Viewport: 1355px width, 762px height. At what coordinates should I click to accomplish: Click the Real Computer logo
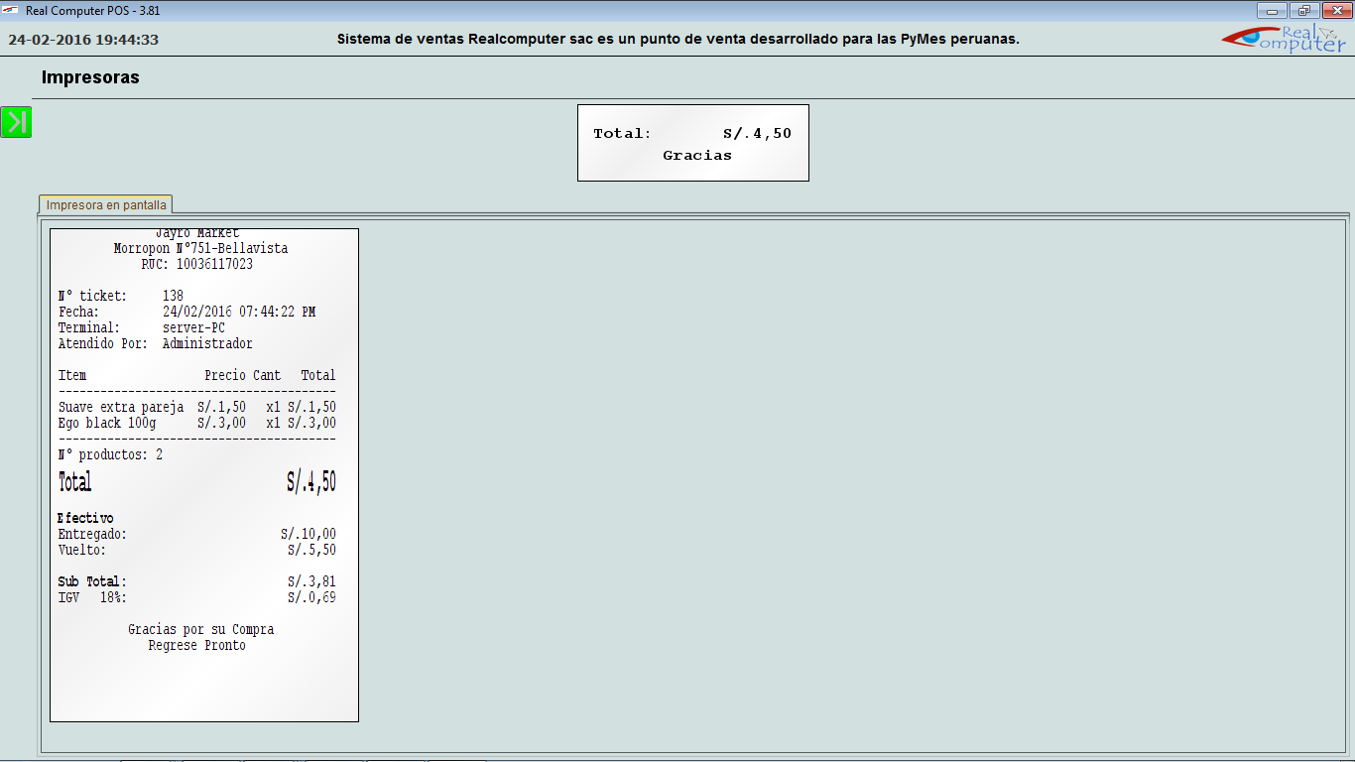click(x=1285, y=37)
